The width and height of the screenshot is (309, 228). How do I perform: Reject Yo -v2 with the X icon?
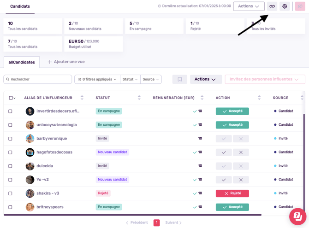(x=241, y=180)
